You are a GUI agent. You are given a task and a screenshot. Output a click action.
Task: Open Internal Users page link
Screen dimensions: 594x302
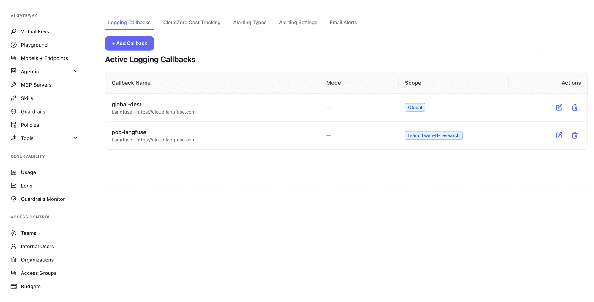tap(37, 246)
